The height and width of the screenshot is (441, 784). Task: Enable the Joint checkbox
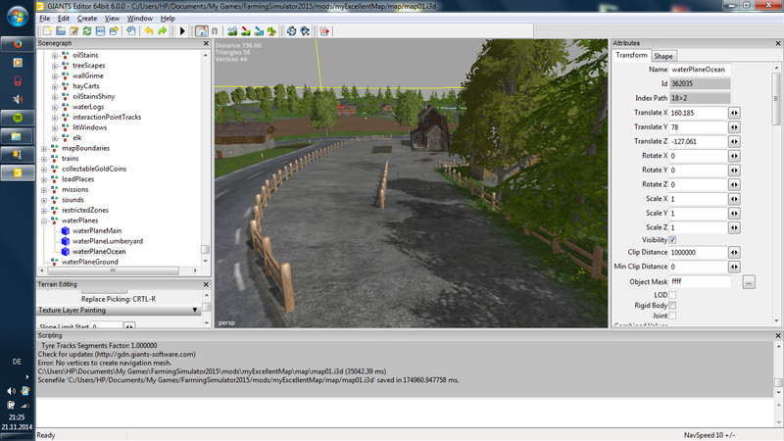point(672,316)
